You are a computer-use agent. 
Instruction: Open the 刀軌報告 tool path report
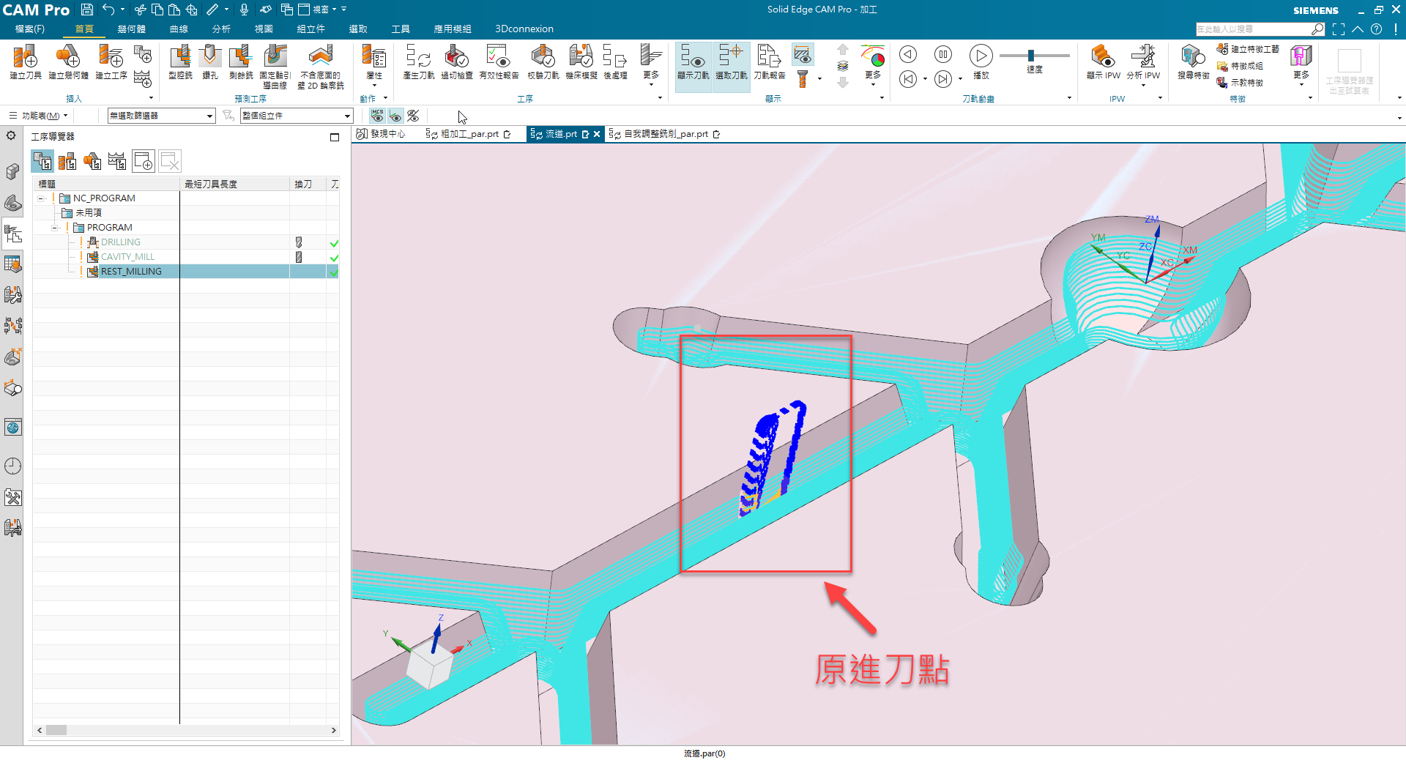(770, 62)
